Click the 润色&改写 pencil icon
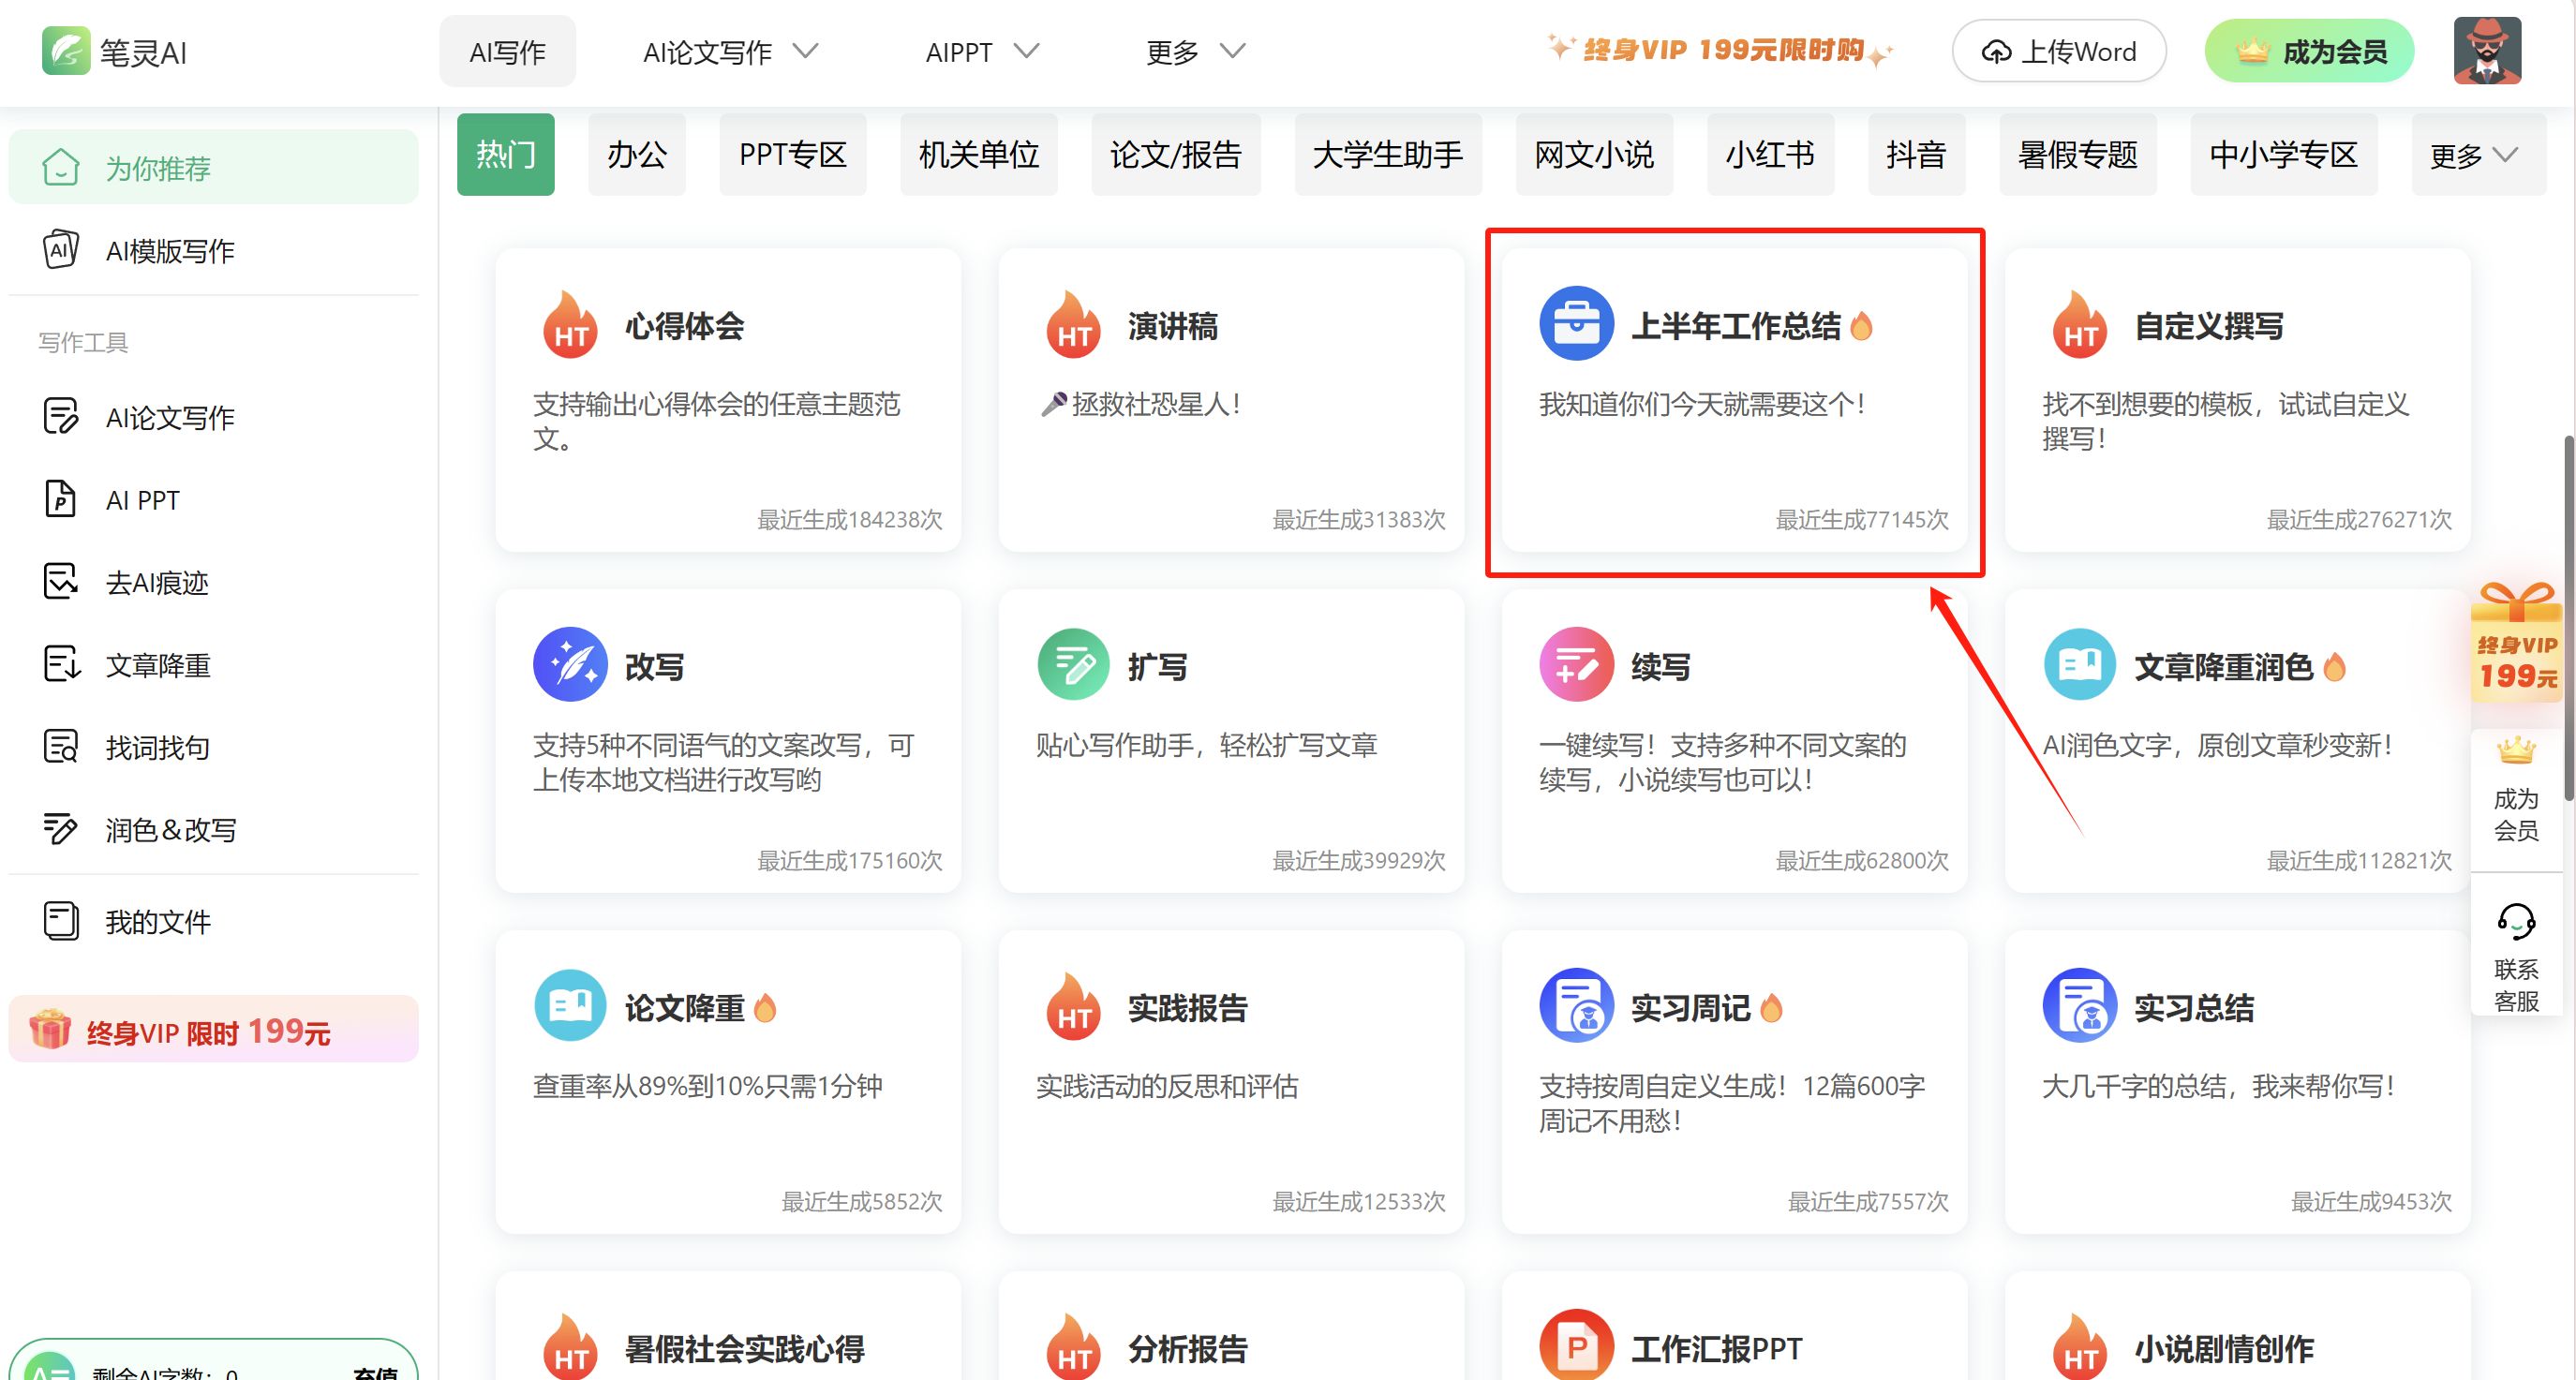This screenshot has width=2576, height=1380. point(60,829)
